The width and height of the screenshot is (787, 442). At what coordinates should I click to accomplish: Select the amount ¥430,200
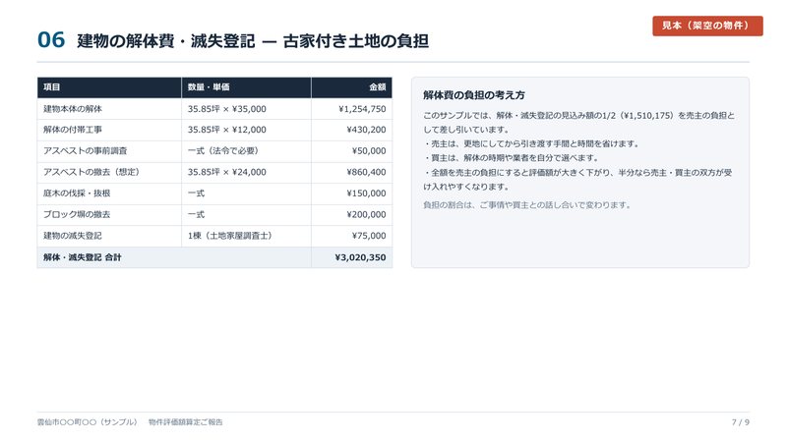[366, 130]
